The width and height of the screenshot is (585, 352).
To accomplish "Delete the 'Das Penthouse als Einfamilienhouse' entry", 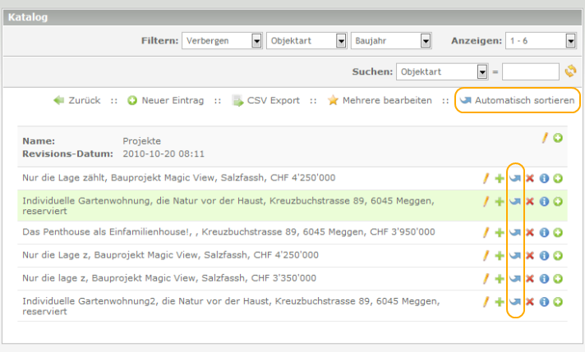I will coord(530,233).
